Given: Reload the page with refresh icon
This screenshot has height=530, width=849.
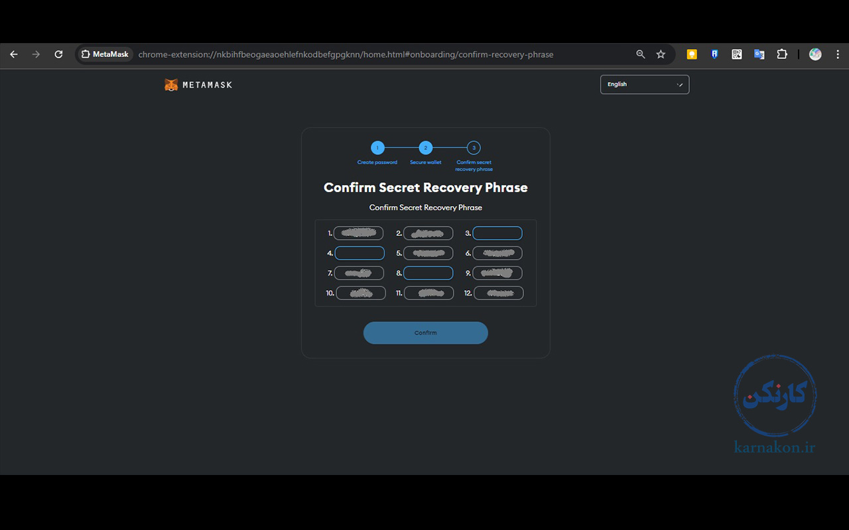Looking at the screenshot, I should coord(58,54).
